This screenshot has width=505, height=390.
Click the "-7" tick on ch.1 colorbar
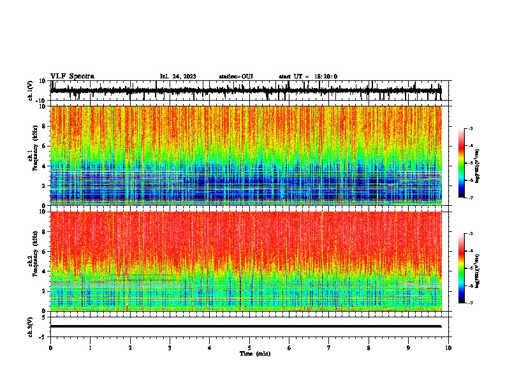(470, 198)
